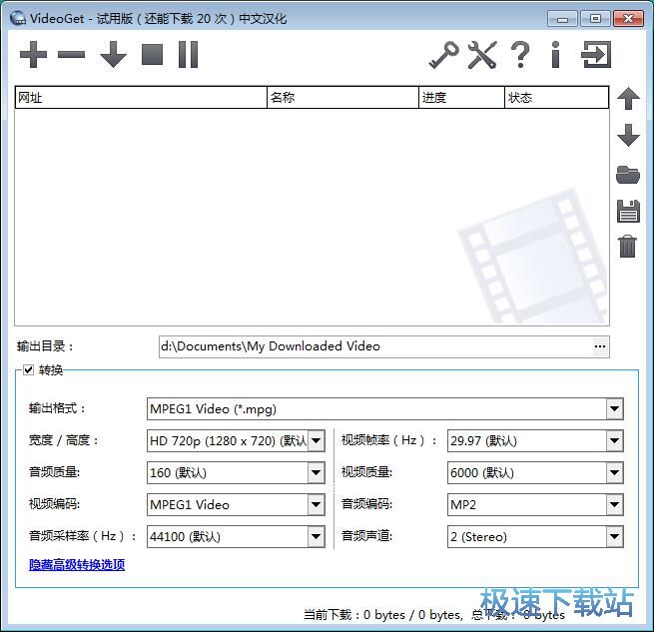The image size is (654, 632).
Task: Close the VideoGet window
Action: click(x=629, y=19)
